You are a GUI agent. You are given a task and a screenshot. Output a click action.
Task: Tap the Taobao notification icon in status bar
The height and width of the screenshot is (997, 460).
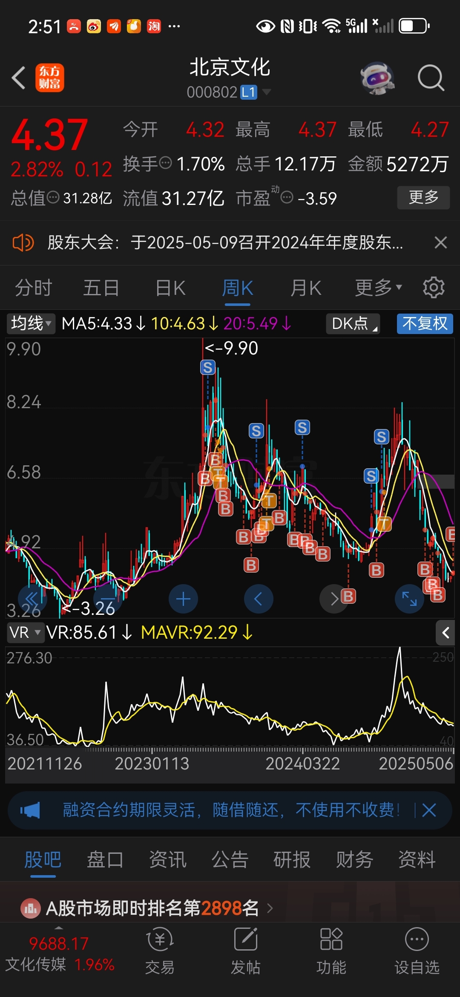tap(154, 26)
